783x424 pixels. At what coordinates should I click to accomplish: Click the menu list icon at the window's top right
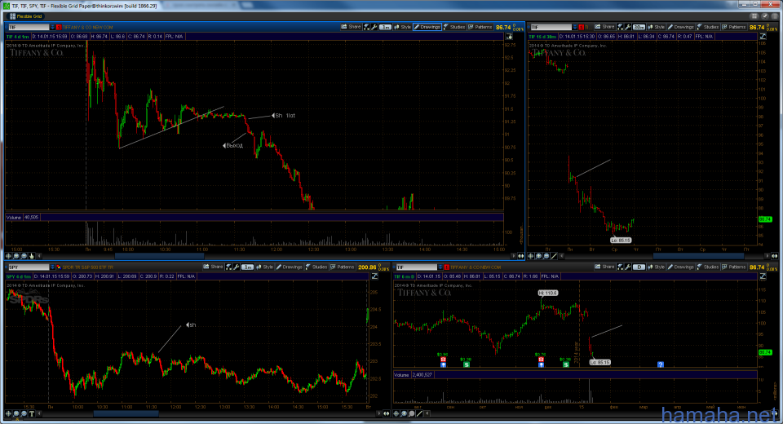pos(773,16)
